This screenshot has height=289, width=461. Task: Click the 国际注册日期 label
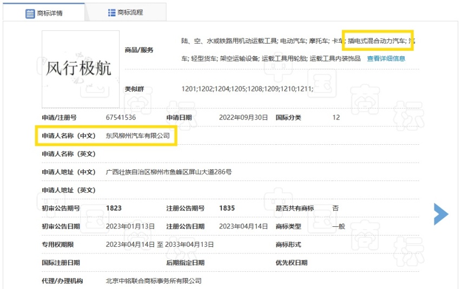[x=61, y=263]
